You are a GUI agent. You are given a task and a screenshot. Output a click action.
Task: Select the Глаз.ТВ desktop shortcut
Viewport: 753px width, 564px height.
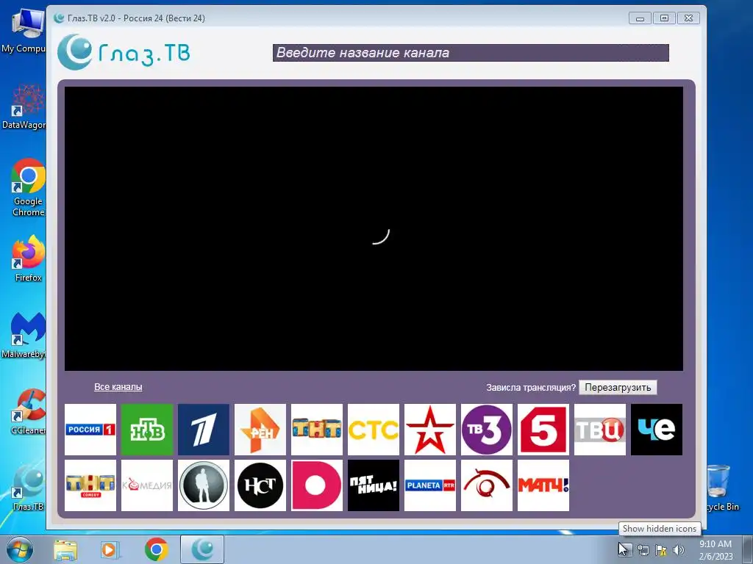tap(28, 488)
